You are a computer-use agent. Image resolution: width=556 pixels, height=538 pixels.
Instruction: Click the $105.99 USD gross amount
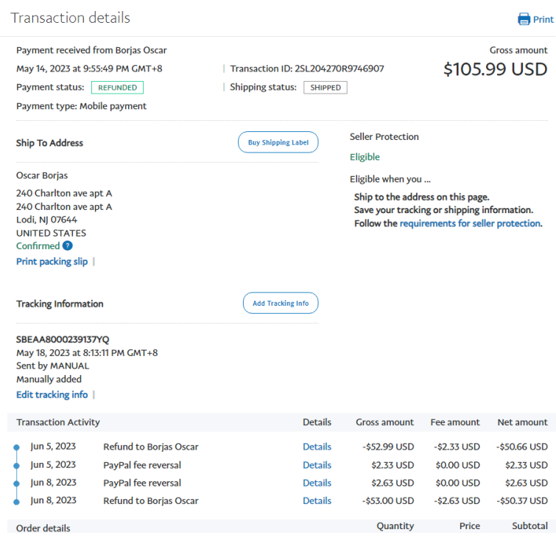pyautogui.click(x=495, y=69)
